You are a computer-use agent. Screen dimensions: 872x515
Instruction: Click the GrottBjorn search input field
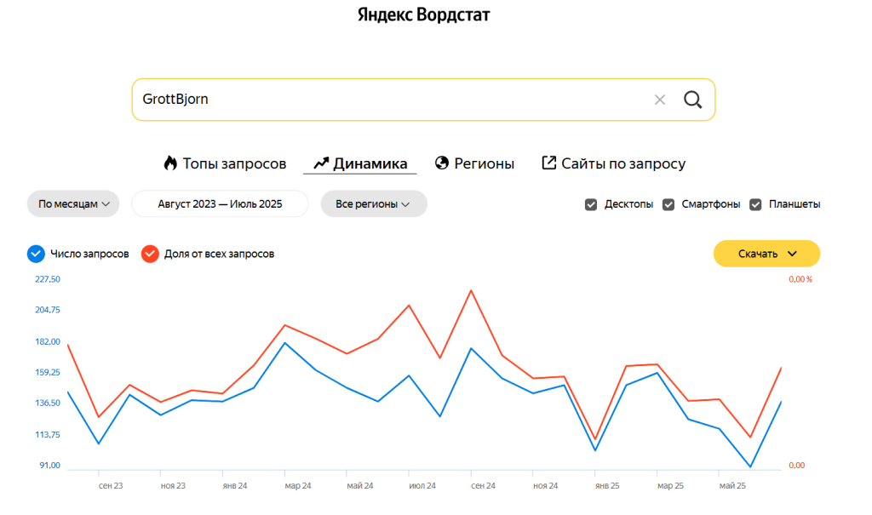pos(383,100)
